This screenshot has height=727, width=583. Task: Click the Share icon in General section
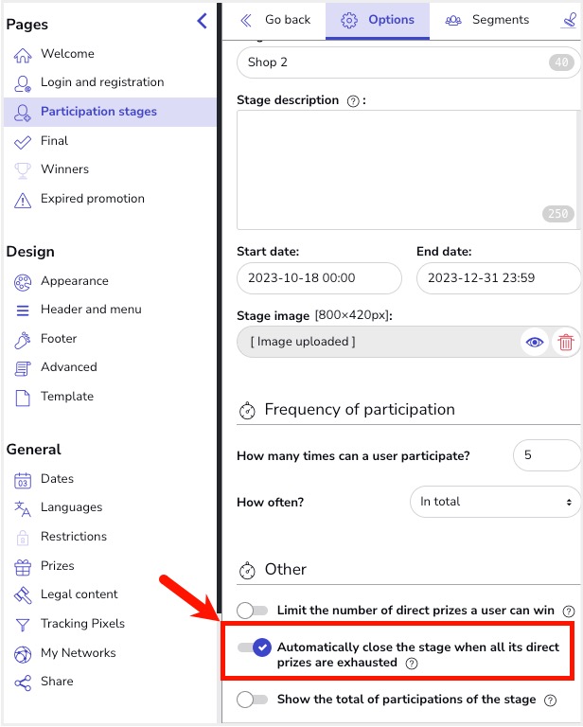23,682
